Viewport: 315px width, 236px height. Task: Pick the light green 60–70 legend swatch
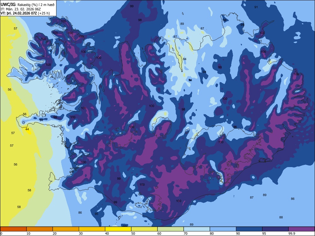tap(170, 229)
